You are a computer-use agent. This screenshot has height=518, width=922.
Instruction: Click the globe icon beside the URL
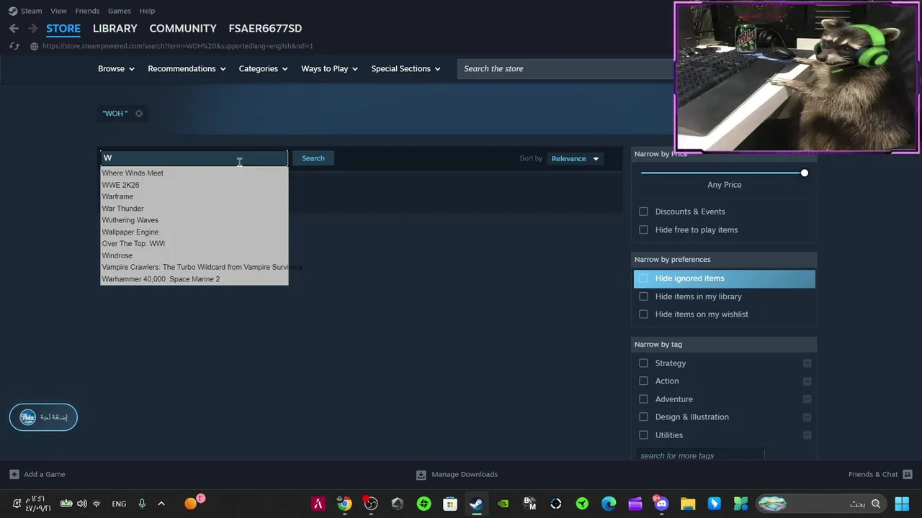pos(34,46)
